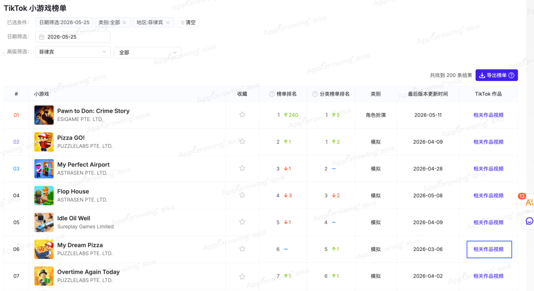534x291 pixels.
Task: Click rank number 01
Action: point(16,115)
